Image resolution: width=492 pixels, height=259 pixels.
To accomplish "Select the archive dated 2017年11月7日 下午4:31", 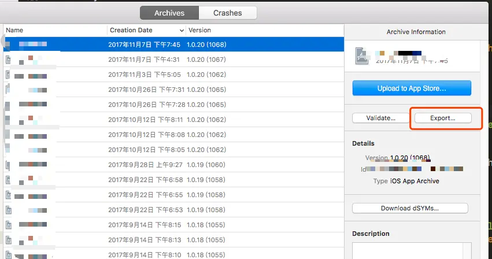I will [173, 60].
